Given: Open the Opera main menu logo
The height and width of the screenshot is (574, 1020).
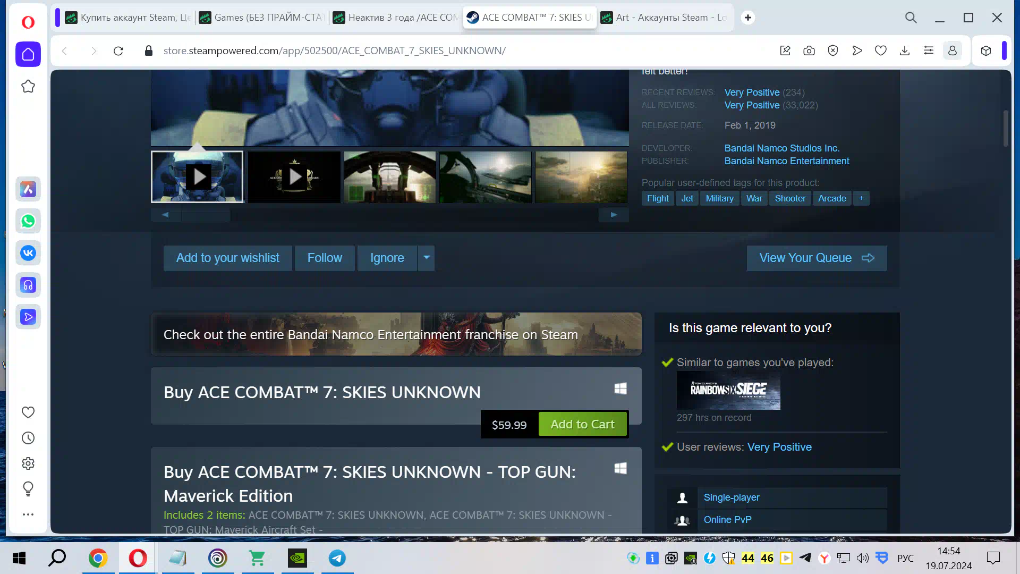Looking at the screenshot, I should (28, 22).
